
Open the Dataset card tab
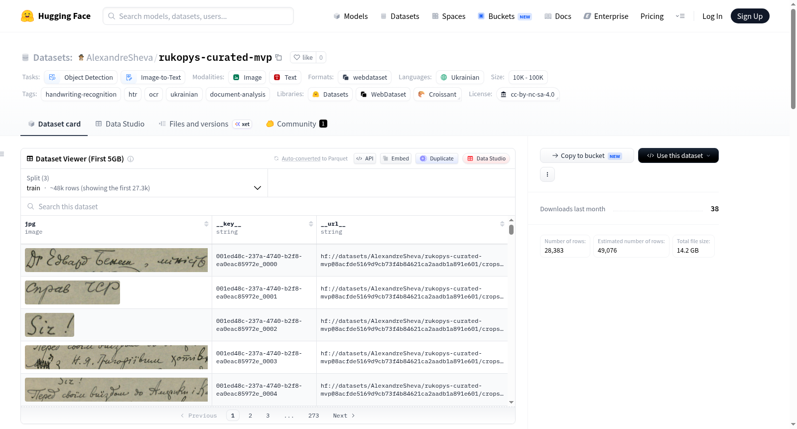click(x=54, y=124)
